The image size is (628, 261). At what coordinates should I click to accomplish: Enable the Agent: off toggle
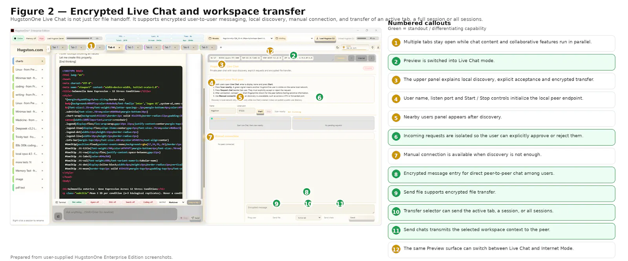[x=95, y=202]
